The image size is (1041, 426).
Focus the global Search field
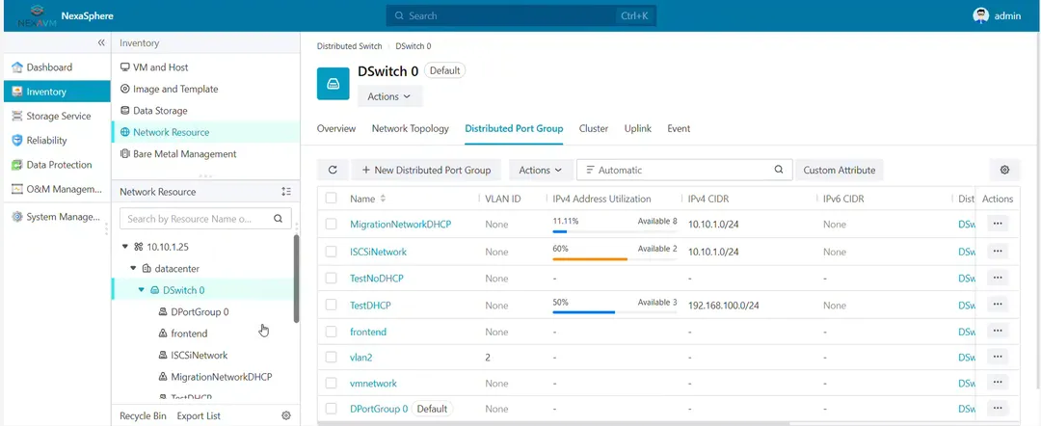(521, 16)
